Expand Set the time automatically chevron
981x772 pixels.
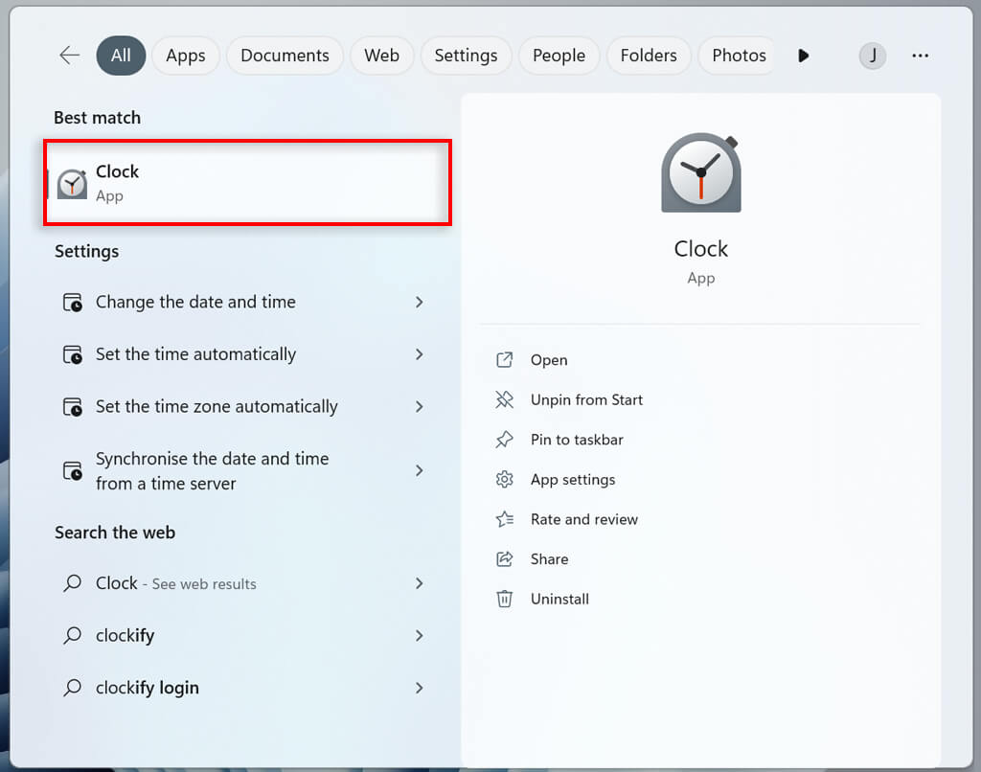(x=420, y=354)
